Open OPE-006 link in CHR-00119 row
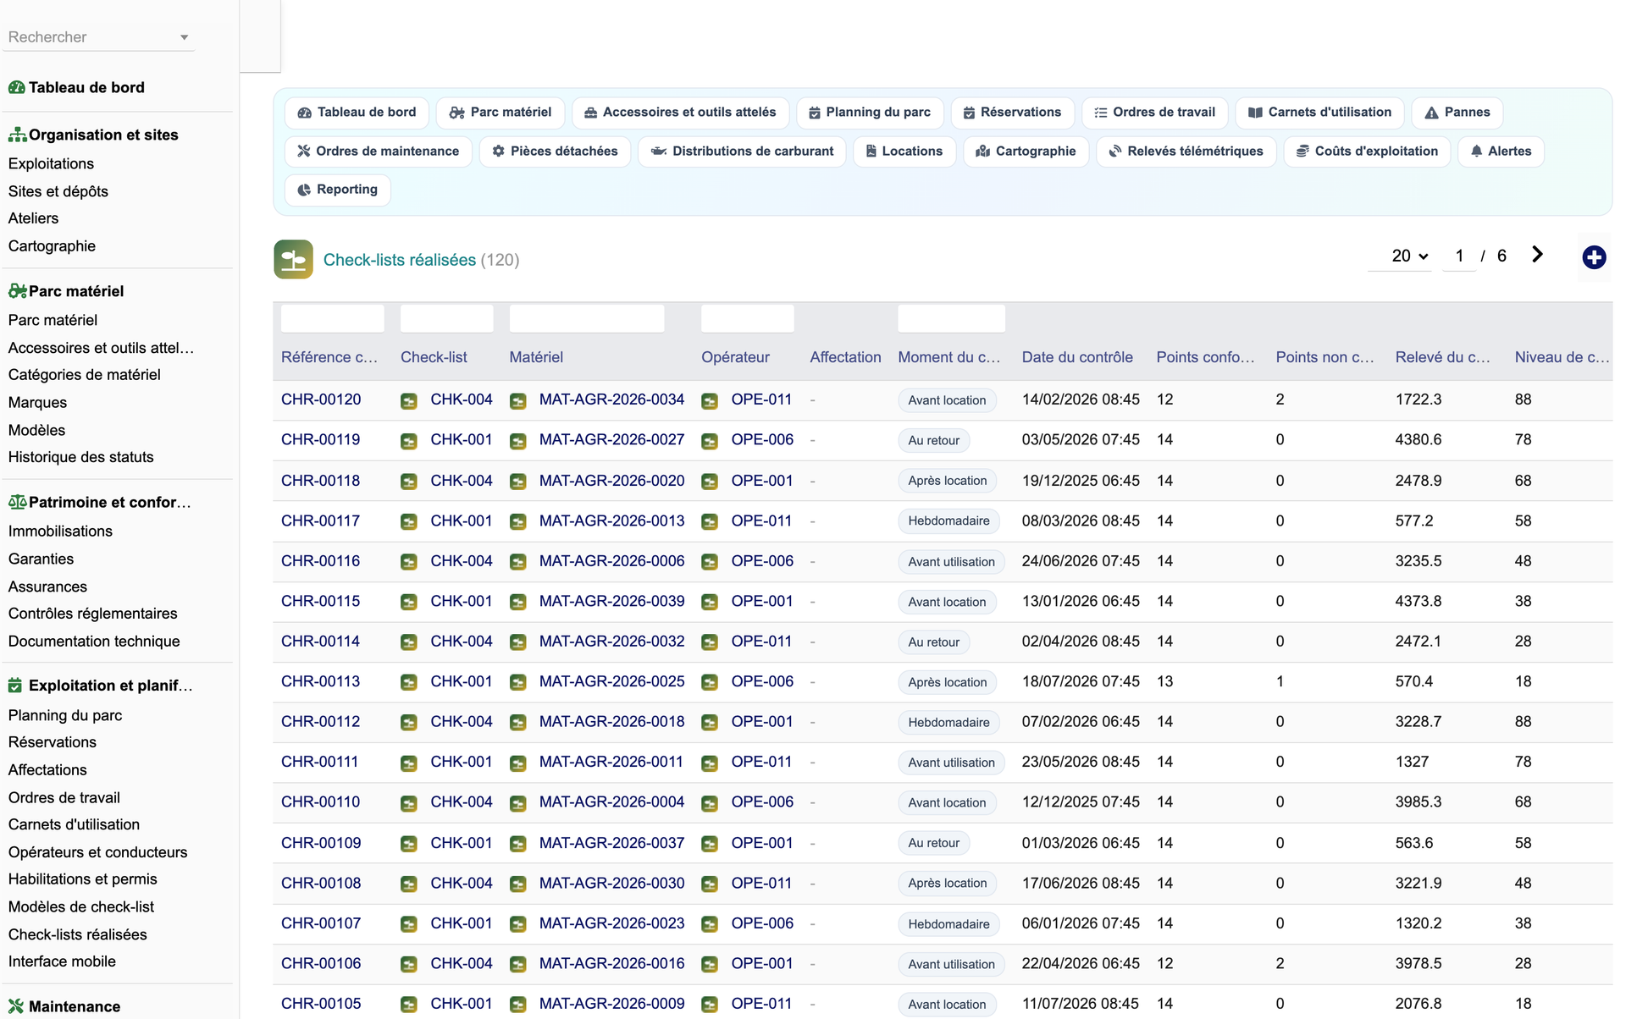The width and height of the screenshot is (1648, 1019). tap(762, 440)
